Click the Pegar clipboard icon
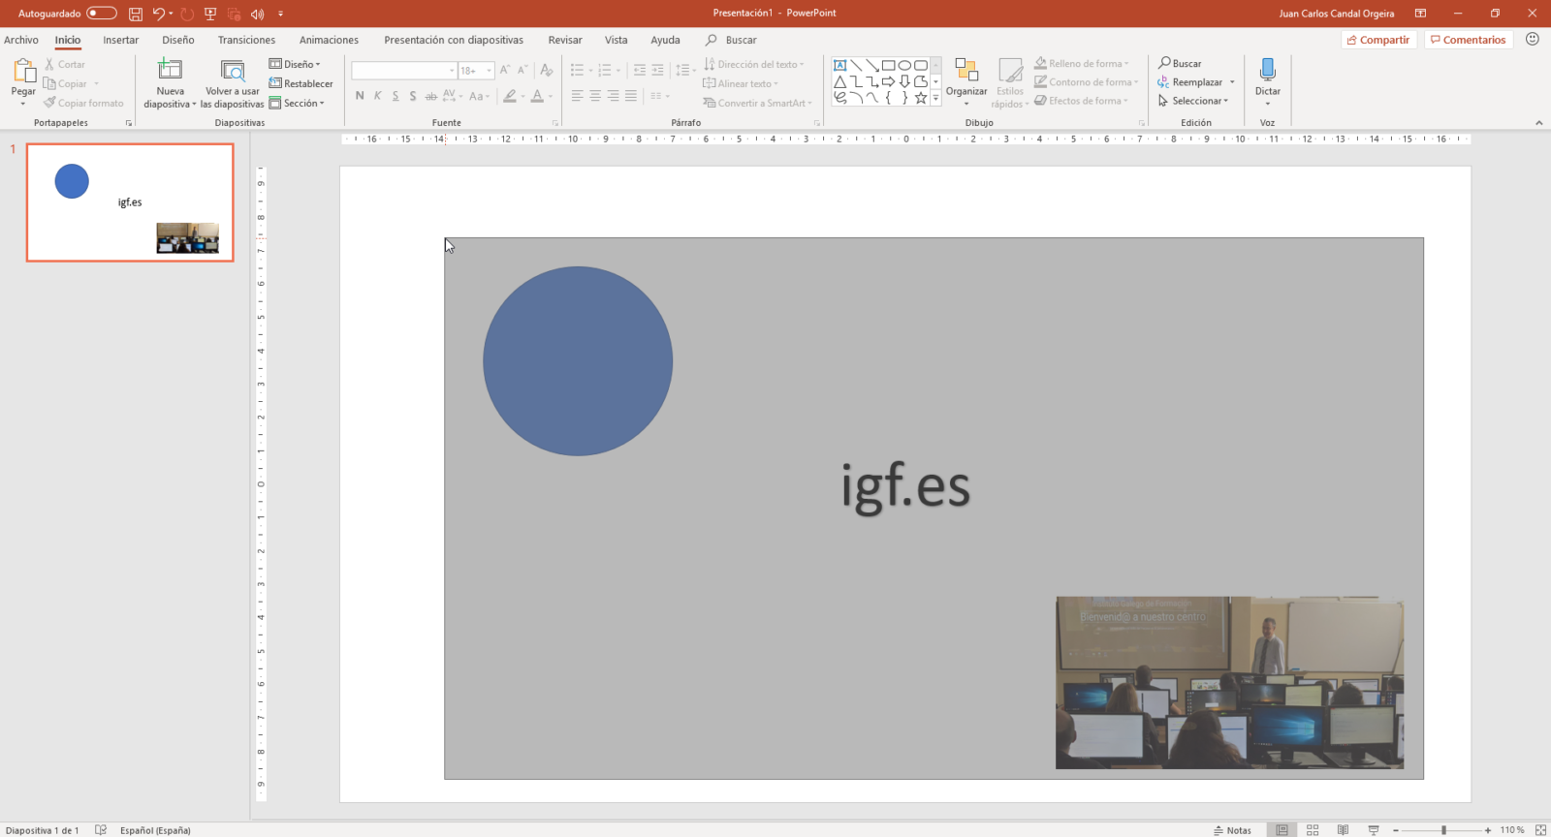 pyautogui.click(x=23, y=71)
